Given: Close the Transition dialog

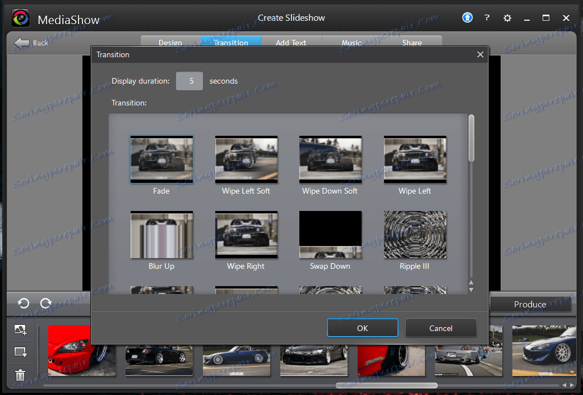Looking at the screenshot, I should (480, 54).
